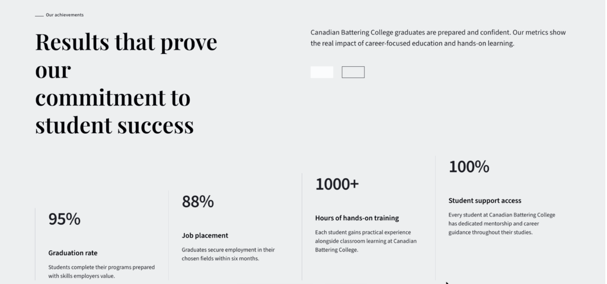Click the 'Job placement' title
Screen dimensions: 607x284
pos(205,235)
